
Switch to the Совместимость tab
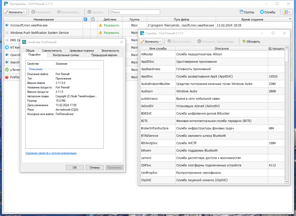52,50
